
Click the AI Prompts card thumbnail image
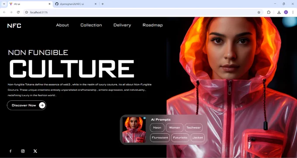click(134, 130)
